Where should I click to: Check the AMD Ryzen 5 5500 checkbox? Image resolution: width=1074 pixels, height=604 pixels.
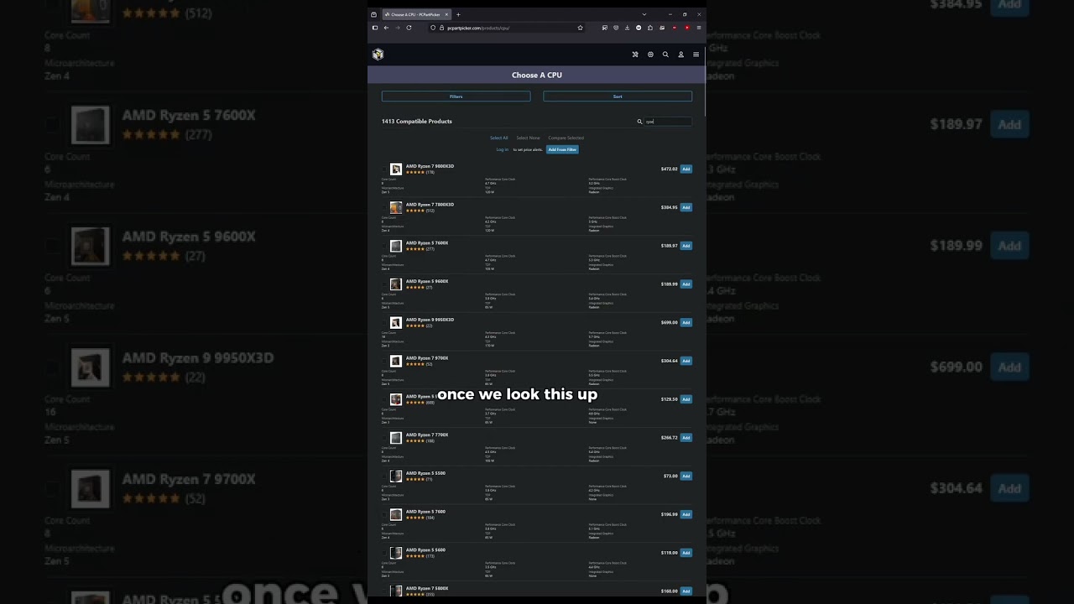[x=385, y=476]
